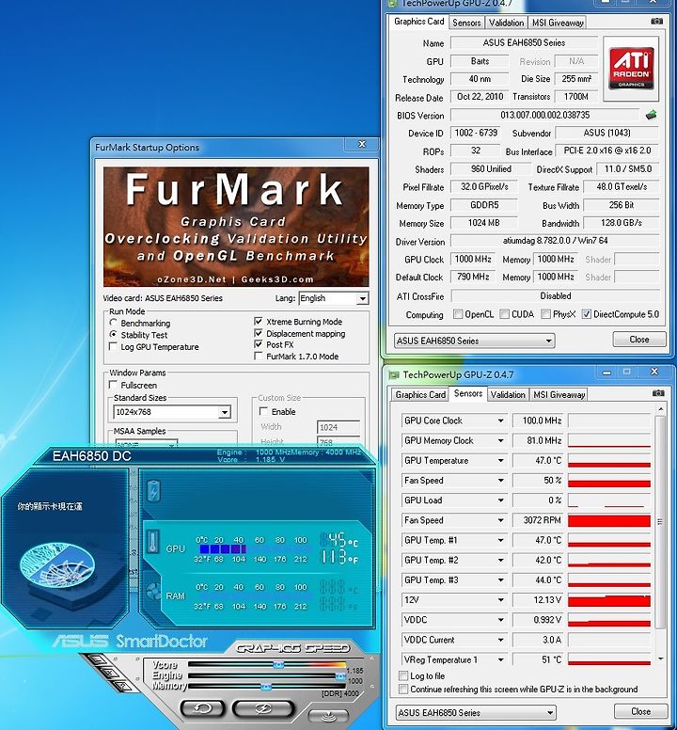Toggle the OpenCL computing checkbox
The width and height of the screenshot is (677, 730).
(x=458, y=314)
